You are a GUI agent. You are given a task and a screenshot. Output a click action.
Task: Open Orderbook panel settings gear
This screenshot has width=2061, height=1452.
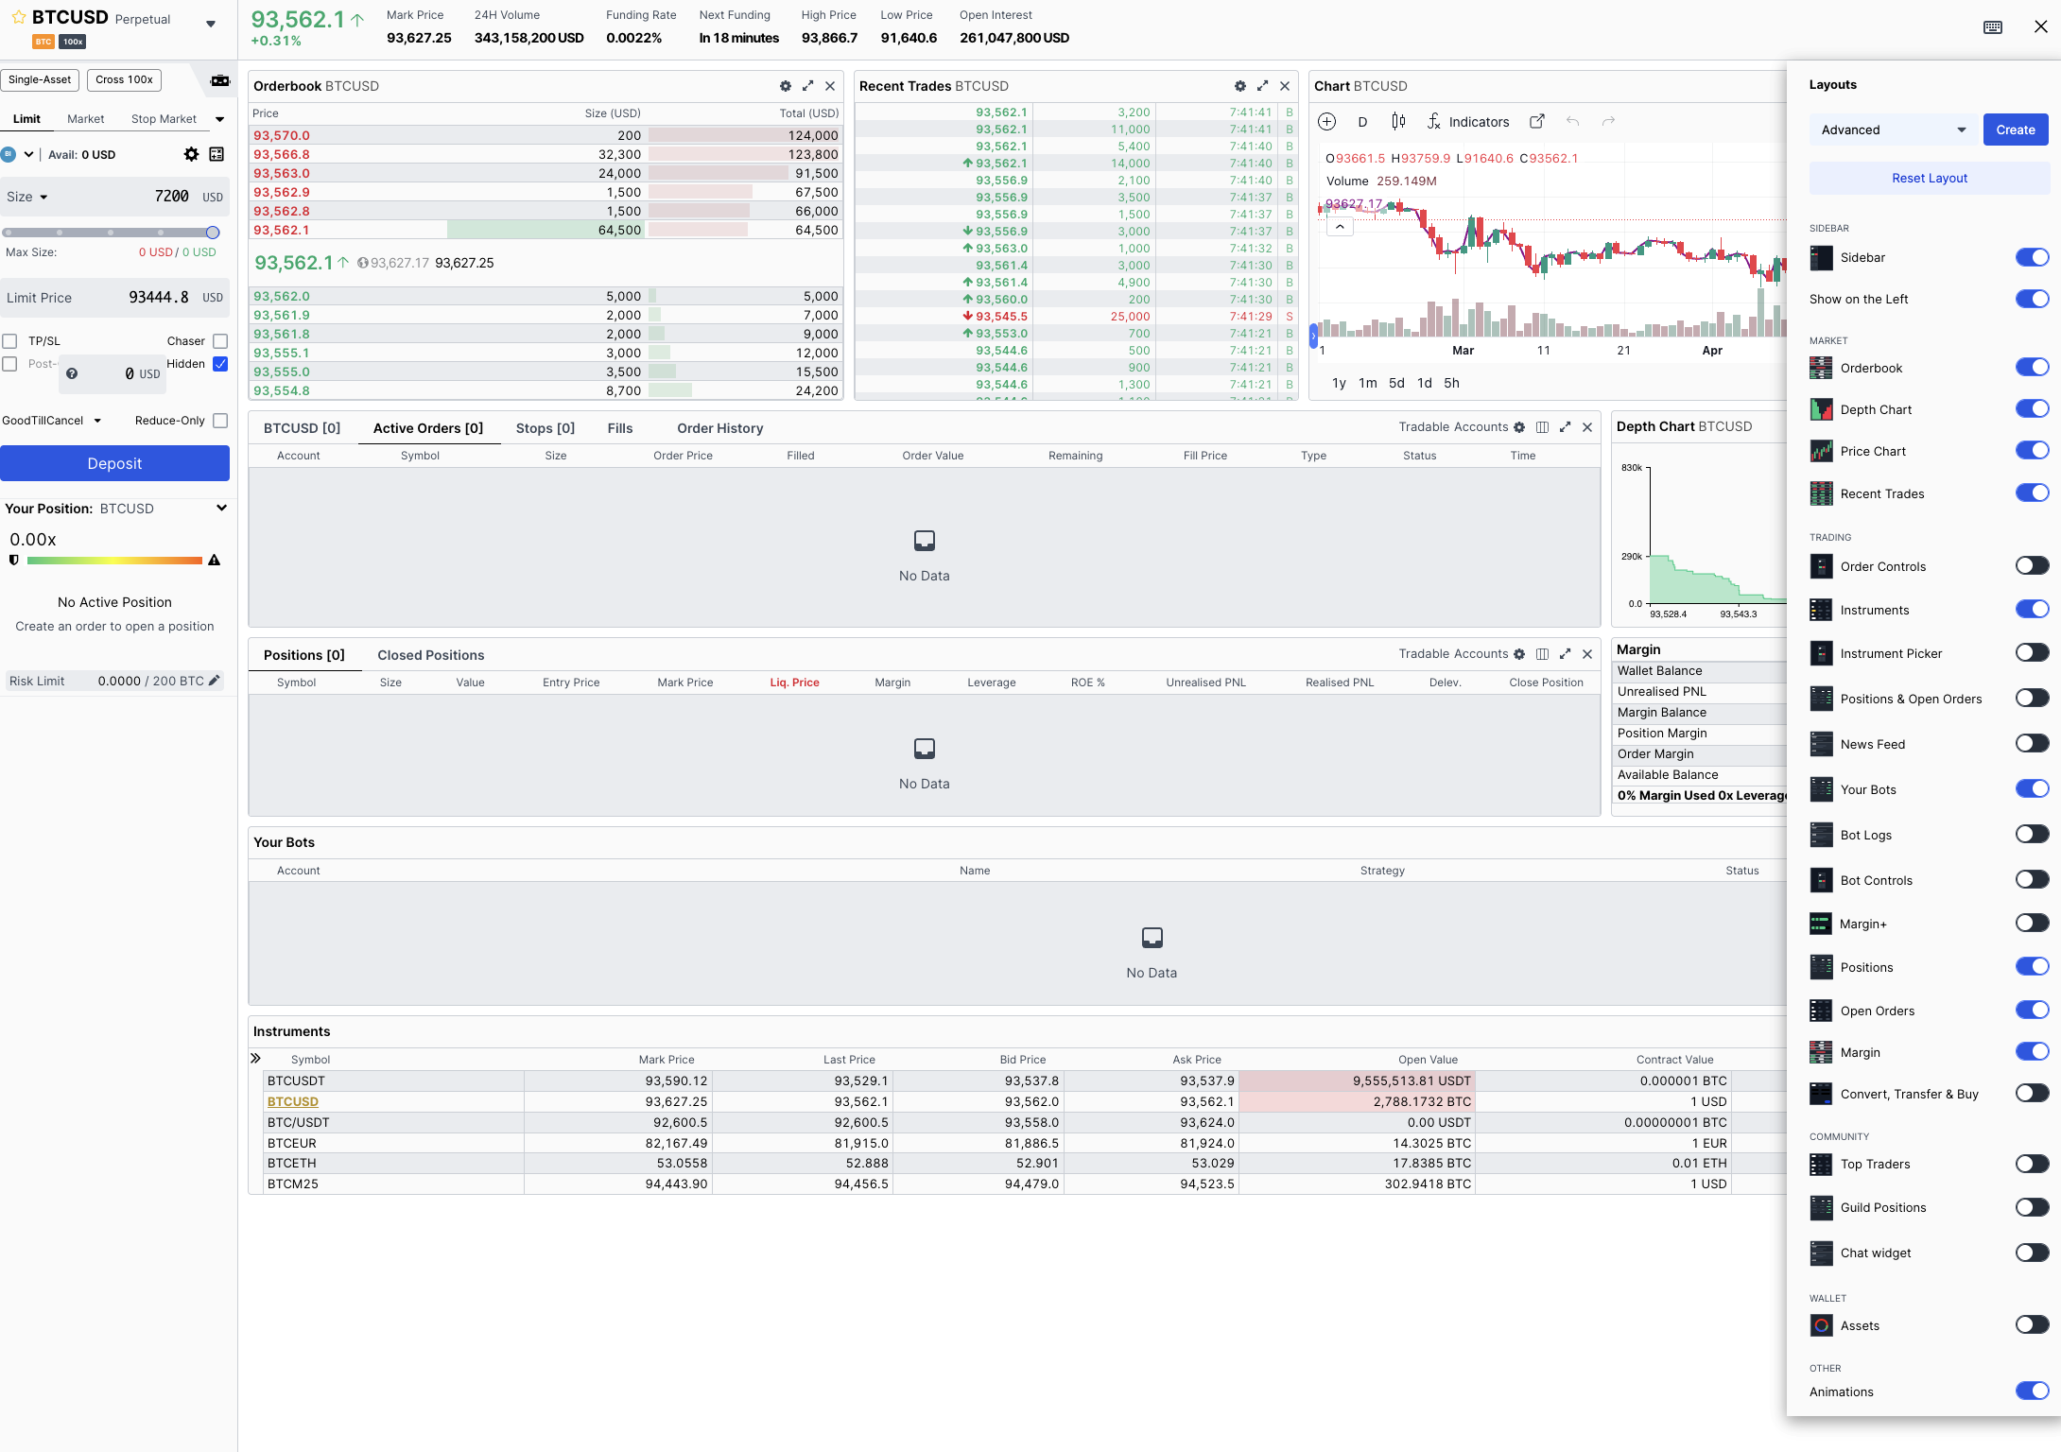pyautogui.click(x=785, y=86)
